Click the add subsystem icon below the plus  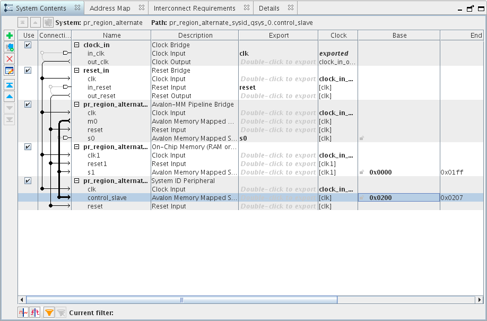point(9,47)
